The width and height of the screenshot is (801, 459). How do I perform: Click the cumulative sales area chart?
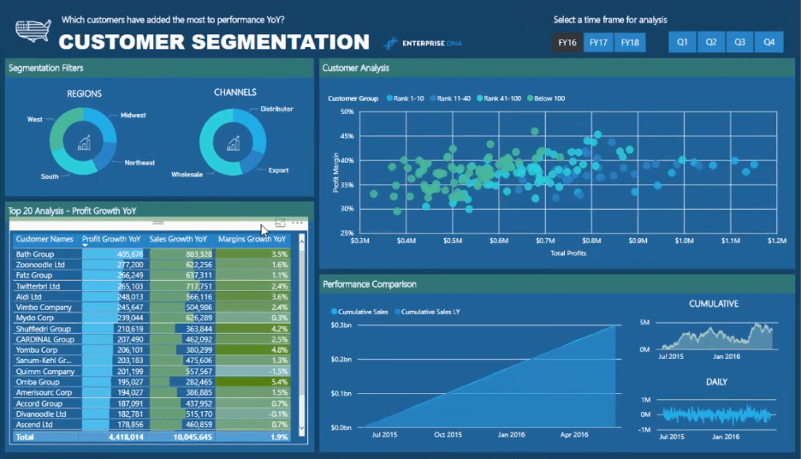click(489, 379)
